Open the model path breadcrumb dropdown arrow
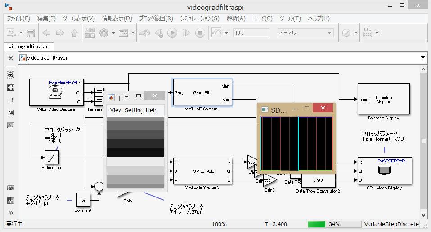The height and width of the screenshot is (232, 431). click(422, 57)
